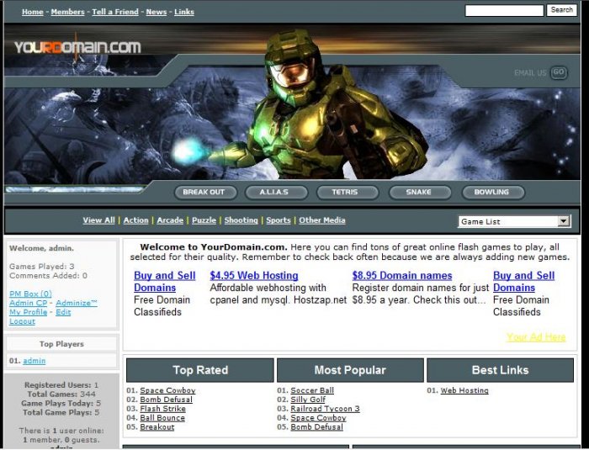Image resolution: width=589 pixels, height=450 pixels.
Task: Click the Your Ad Here link
Action: coord(536,337)
